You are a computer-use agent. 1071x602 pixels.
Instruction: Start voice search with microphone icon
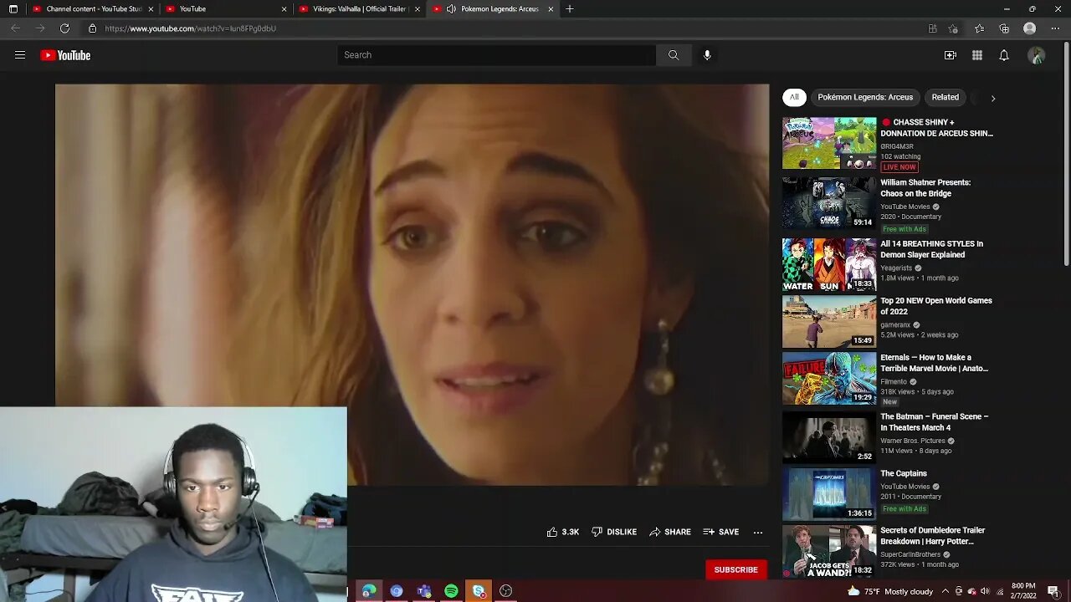[707, 55]
